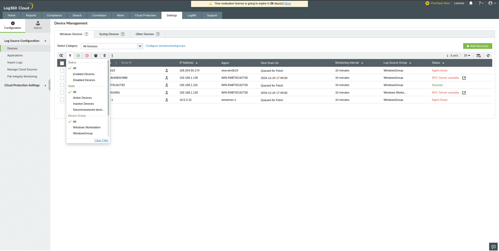
Task: Click the green enable devices icon
Action: point(78,56)
